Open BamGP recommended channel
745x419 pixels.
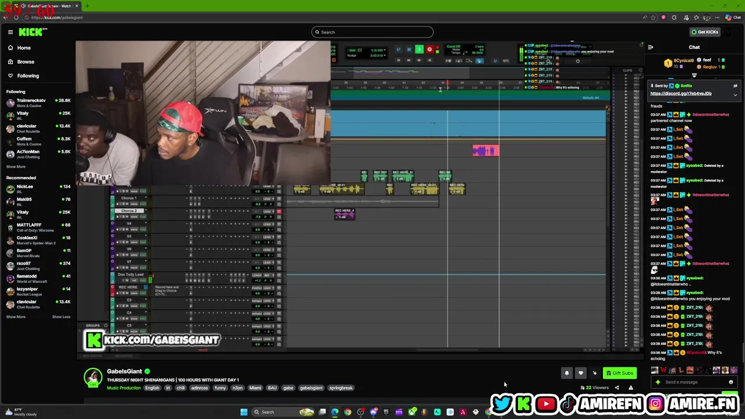coord(38,253)
